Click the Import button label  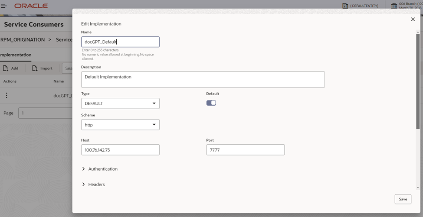click(46, 68)
